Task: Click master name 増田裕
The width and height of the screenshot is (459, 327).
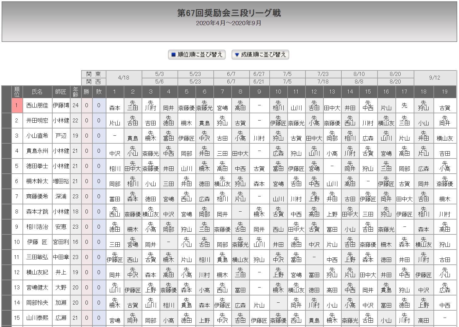Action: [x=61, y=181]
